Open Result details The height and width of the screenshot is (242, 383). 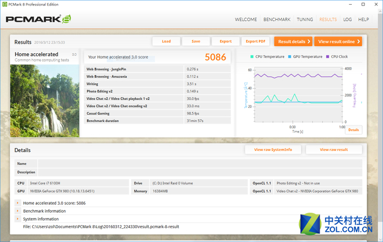click(293, 41)
